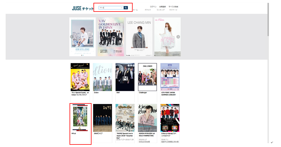Open the ランキング menu item
Image resolution: width=281 pixels, height=147 pixels.
click(x=160, y=10)
